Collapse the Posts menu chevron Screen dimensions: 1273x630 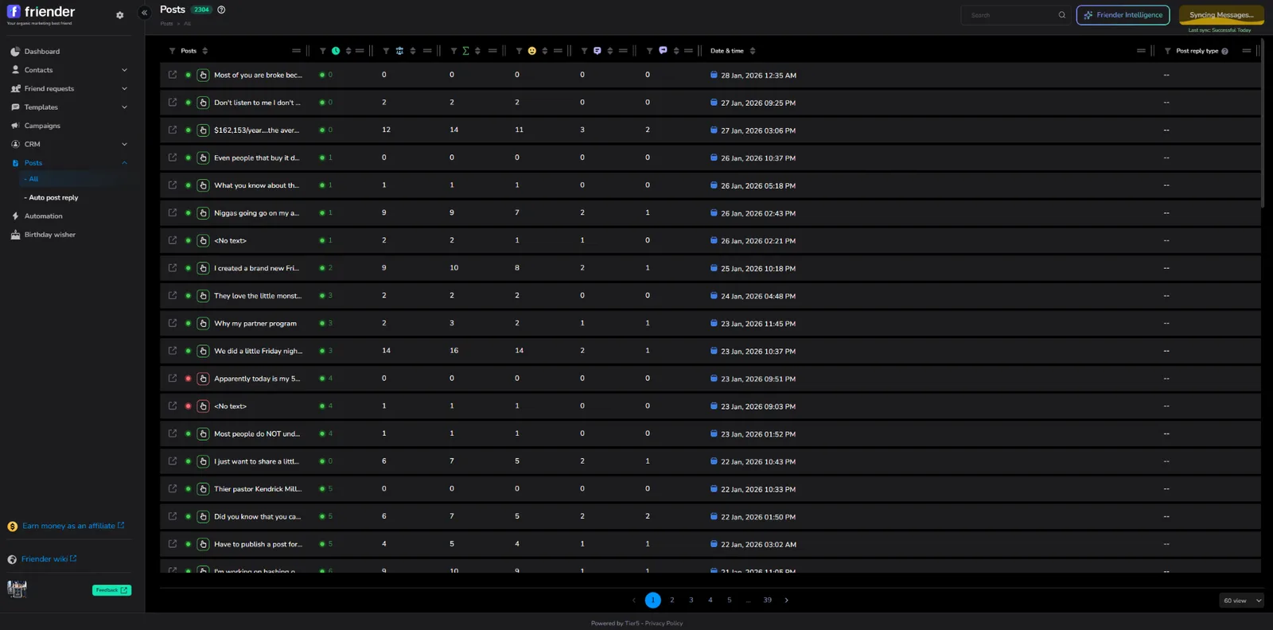tap(124, 163)
